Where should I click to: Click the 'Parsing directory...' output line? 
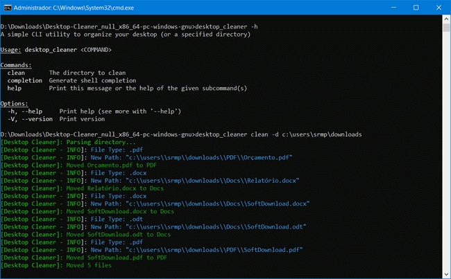(x=68, y=143)
